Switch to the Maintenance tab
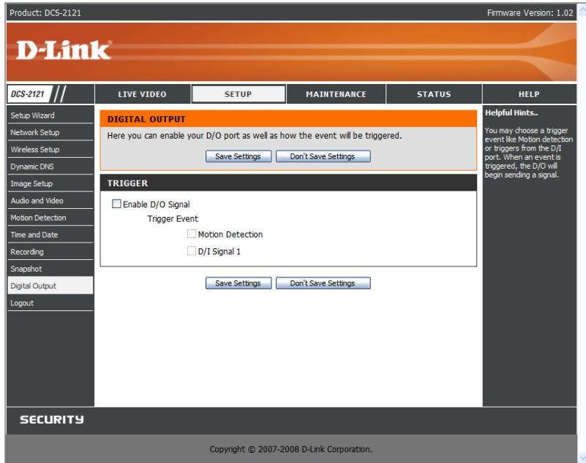586x463 pixels. [x=336, y=94]
